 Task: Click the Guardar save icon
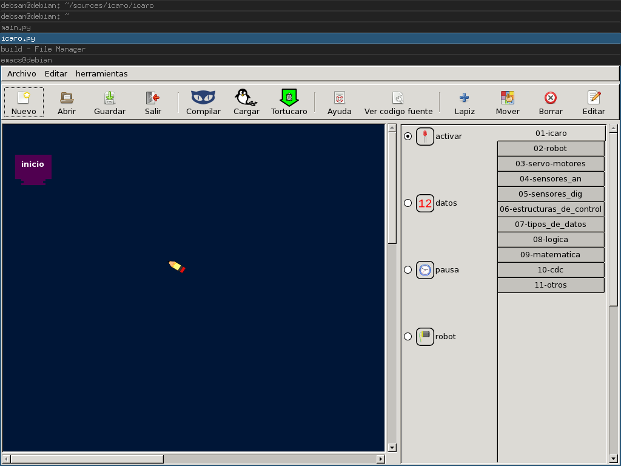tap(110, 98)
